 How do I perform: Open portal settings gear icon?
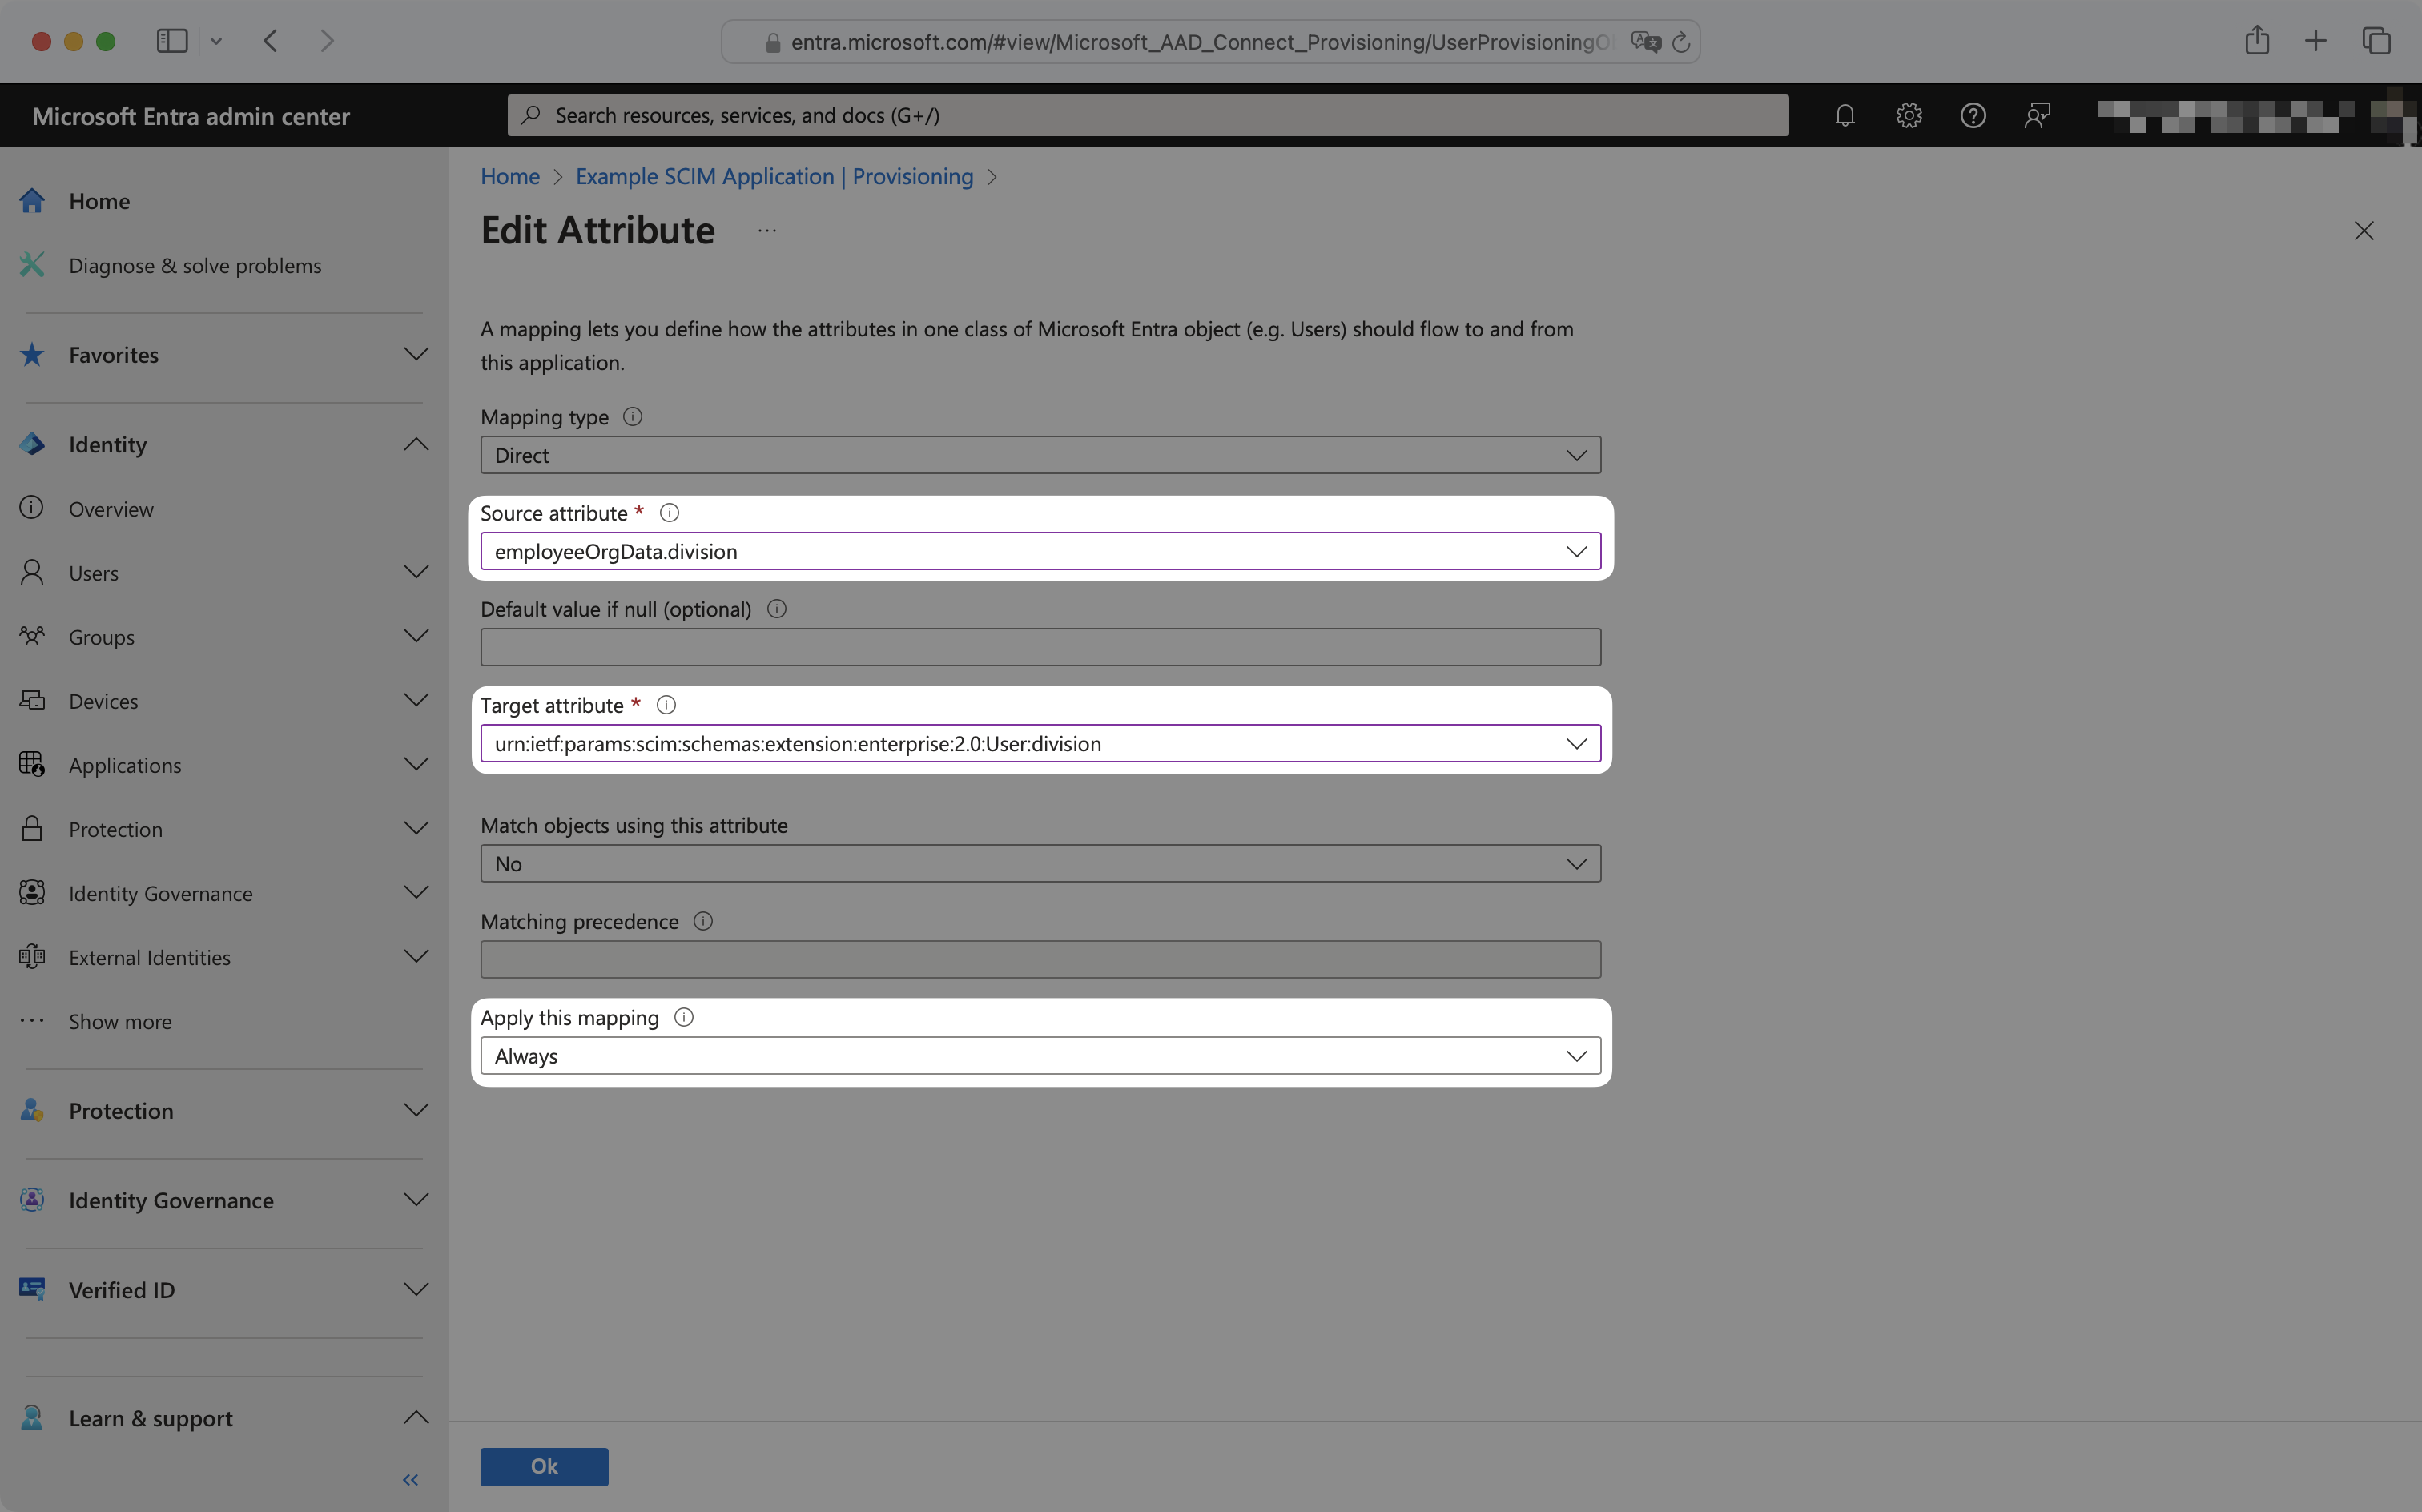point(1908,116)
